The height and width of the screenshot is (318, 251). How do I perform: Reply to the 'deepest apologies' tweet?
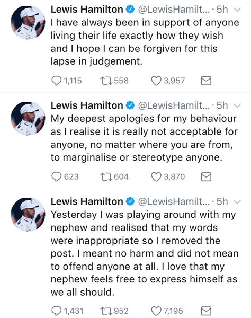click(x=56, y=176)
